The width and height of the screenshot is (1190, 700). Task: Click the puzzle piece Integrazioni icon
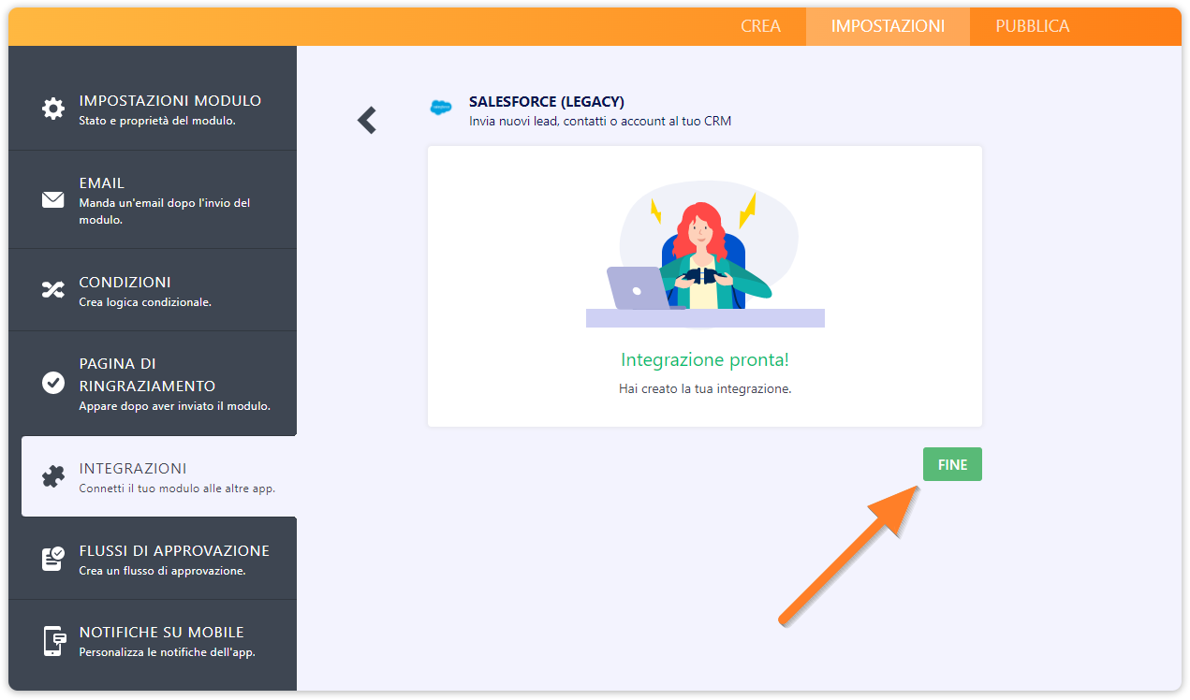53,476
